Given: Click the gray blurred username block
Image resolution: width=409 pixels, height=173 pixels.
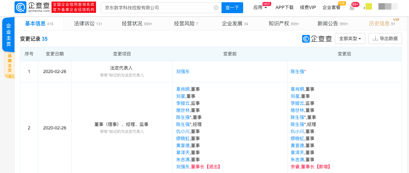Looking at the screenshot, I should [388, 6].
